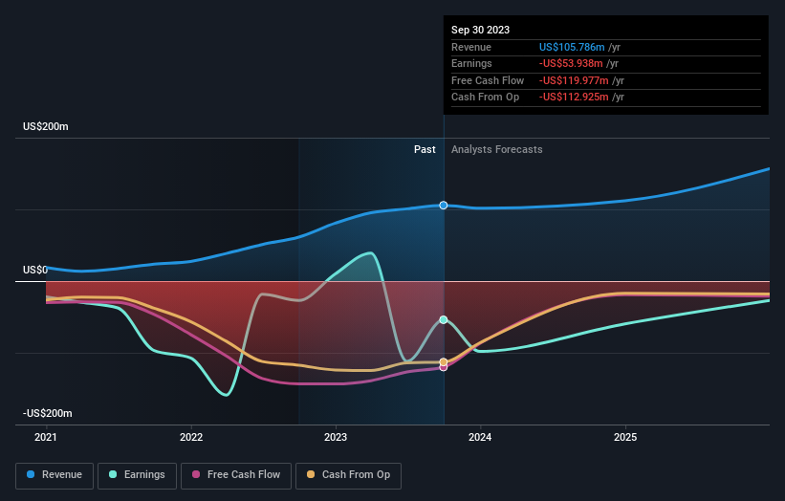Click the 2024 x-axis label
This screenshot has width=785, height=501.
[x=480, y=438]
